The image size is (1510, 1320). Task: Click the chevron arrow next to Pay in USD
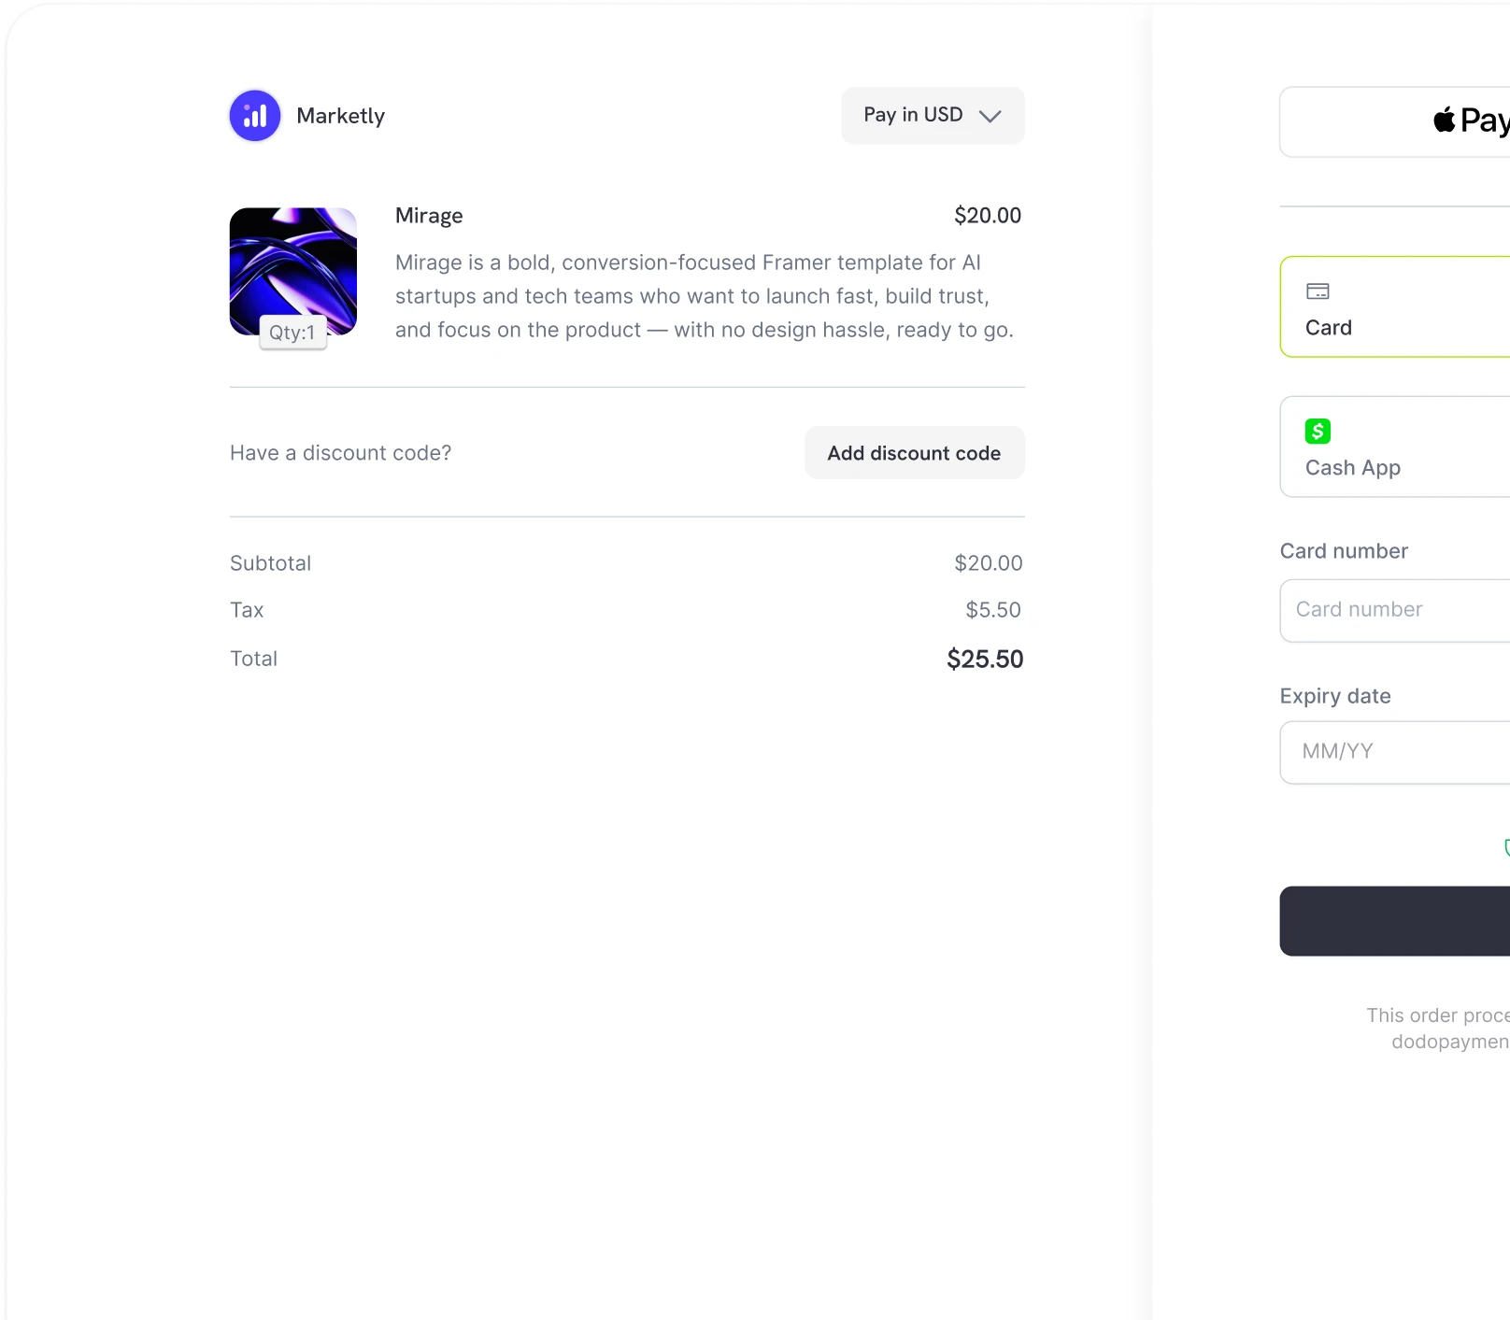click(x=991, y=117)
